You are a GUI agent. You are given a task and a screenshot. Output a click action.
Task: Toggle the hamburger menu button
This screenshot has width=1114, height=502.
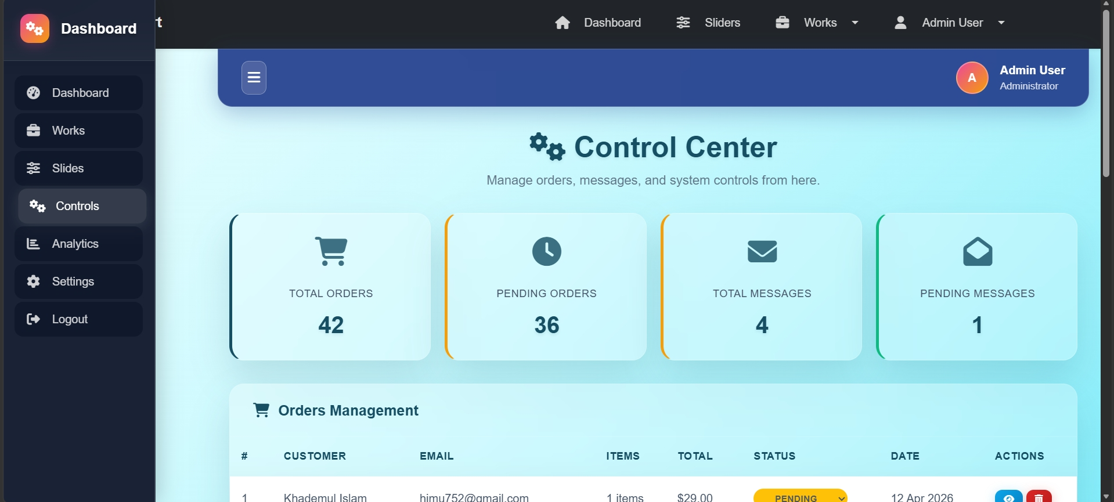[x=254, y=78]
